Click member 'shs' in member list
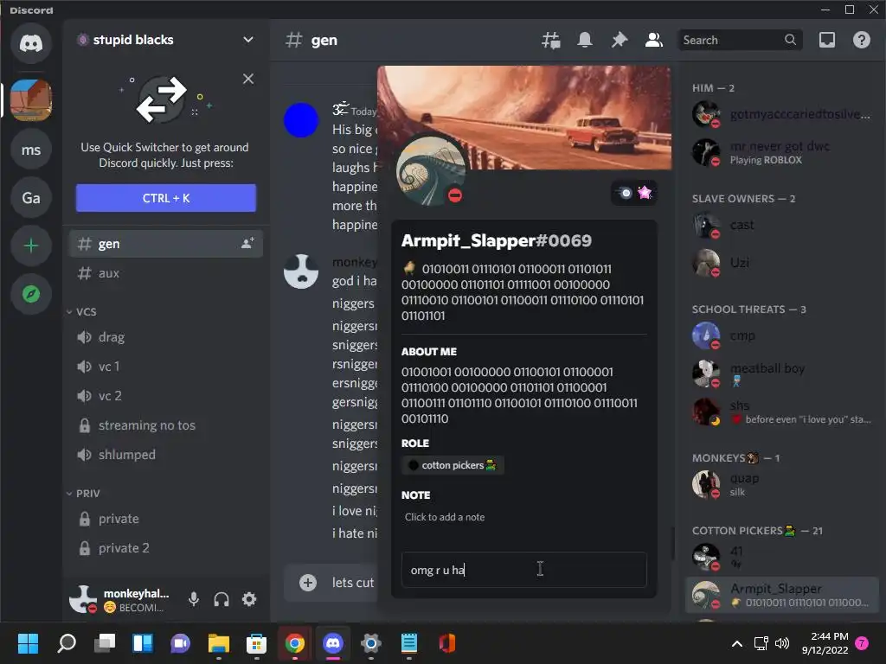Image resolution: width=886 pixels, height=664 pixels. pyautogui.click(x=782, y=411)
